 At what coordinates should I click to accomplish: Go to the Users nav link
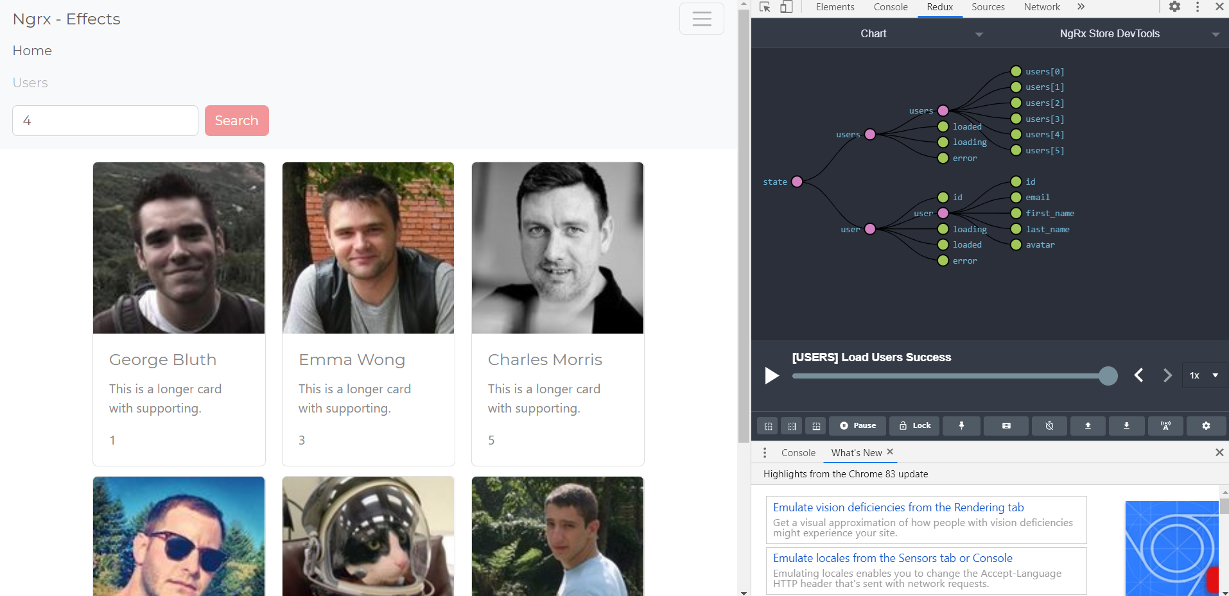click(30, 83)
